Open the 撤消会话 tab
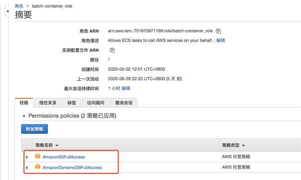The height and width of the screenshot is (180, 301). [x=124, y=103]
